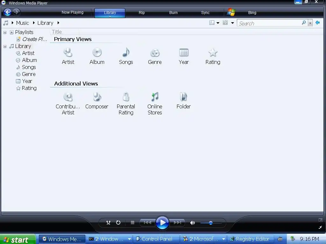Open the view options dropdown arrow

(x=232, y=23)
